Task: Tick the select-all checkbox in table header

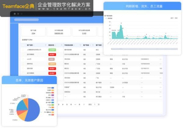Action: (x=23, y=45)
